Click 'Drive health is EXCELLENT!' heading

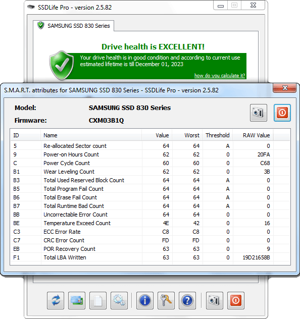[x=153, y=46]
